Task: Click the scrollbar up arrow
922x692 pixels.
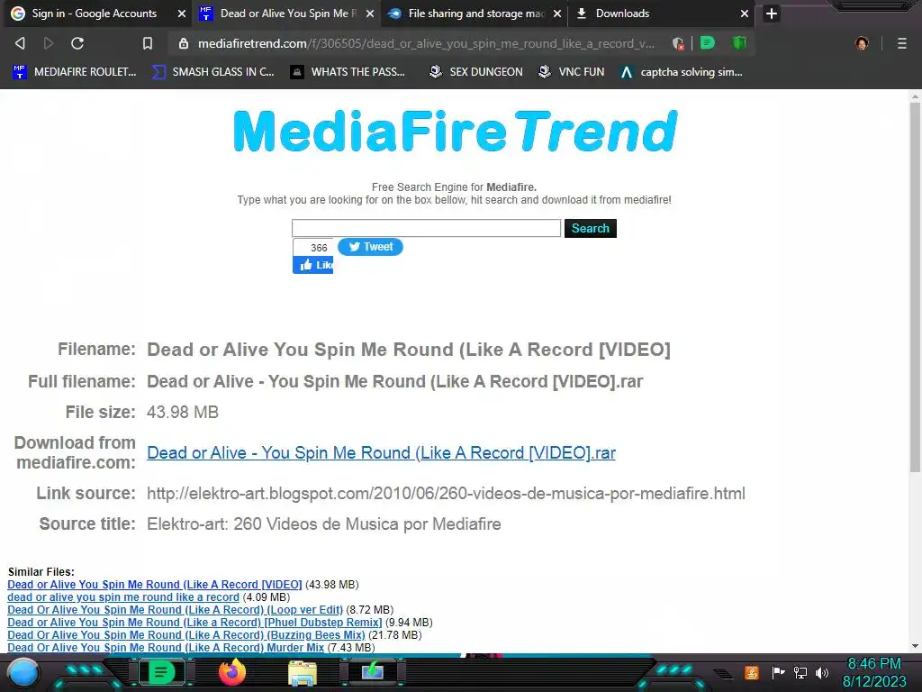Action: coord(915,96)
